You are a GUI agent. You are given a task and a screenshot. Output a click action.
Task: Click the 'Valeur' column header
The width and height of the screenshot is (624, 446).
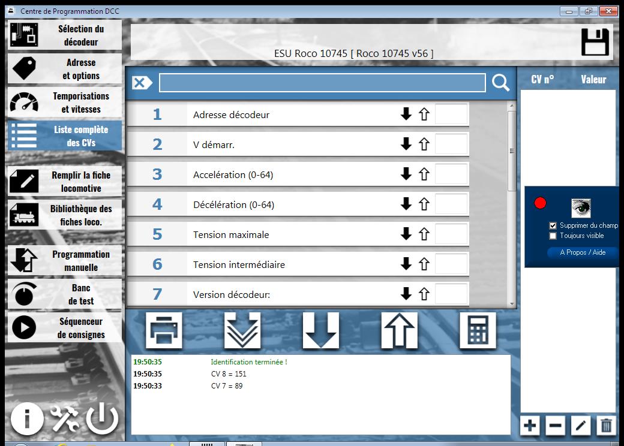(593, 80)
